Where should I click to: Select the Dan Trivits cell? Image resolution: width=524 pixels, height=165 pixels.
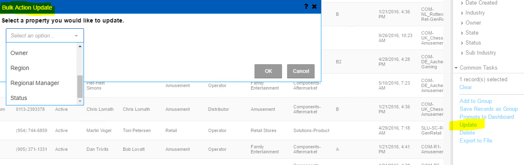97,149
